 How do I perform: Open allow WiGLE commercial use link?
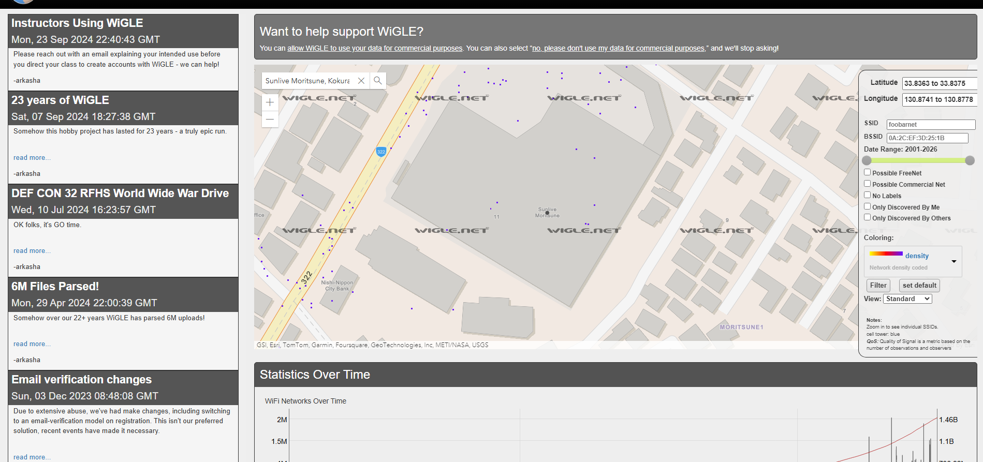[375, 48]
